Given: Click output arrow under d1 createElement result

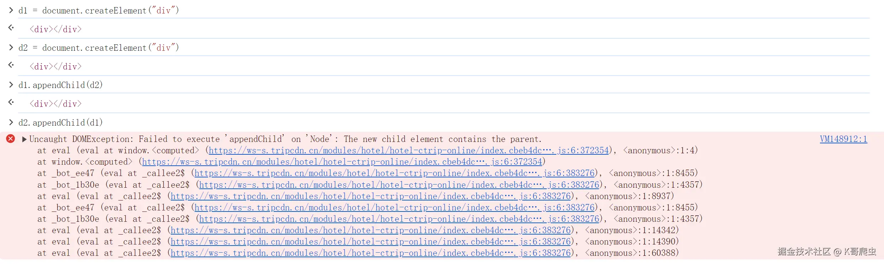Looking at the screenshot, I should click(x=11, y=28).
